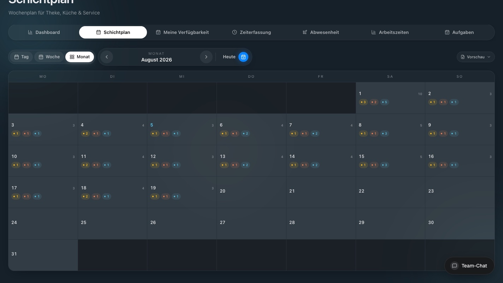The width and height of the screenshot is (503, 283).
Task: Click the red badge on August 12
Action: [x=165, y=165]
